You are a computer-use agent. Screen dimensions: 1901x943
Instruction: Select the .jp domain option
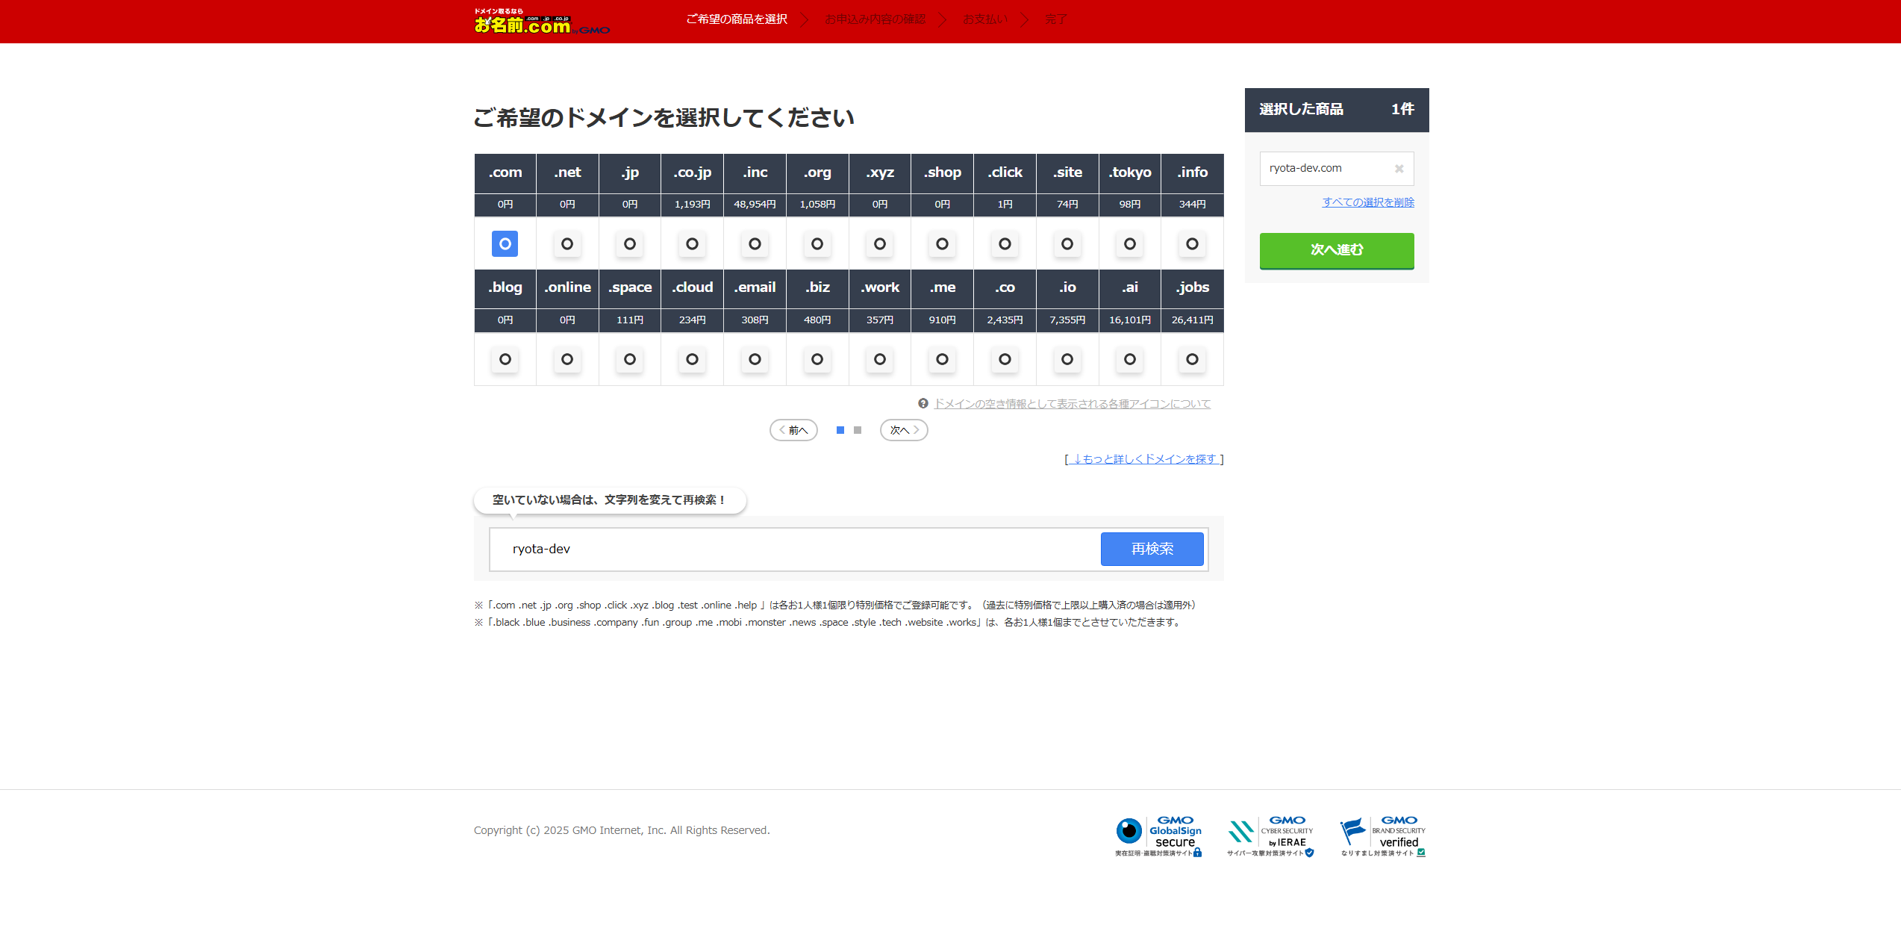tap(630, 244)
